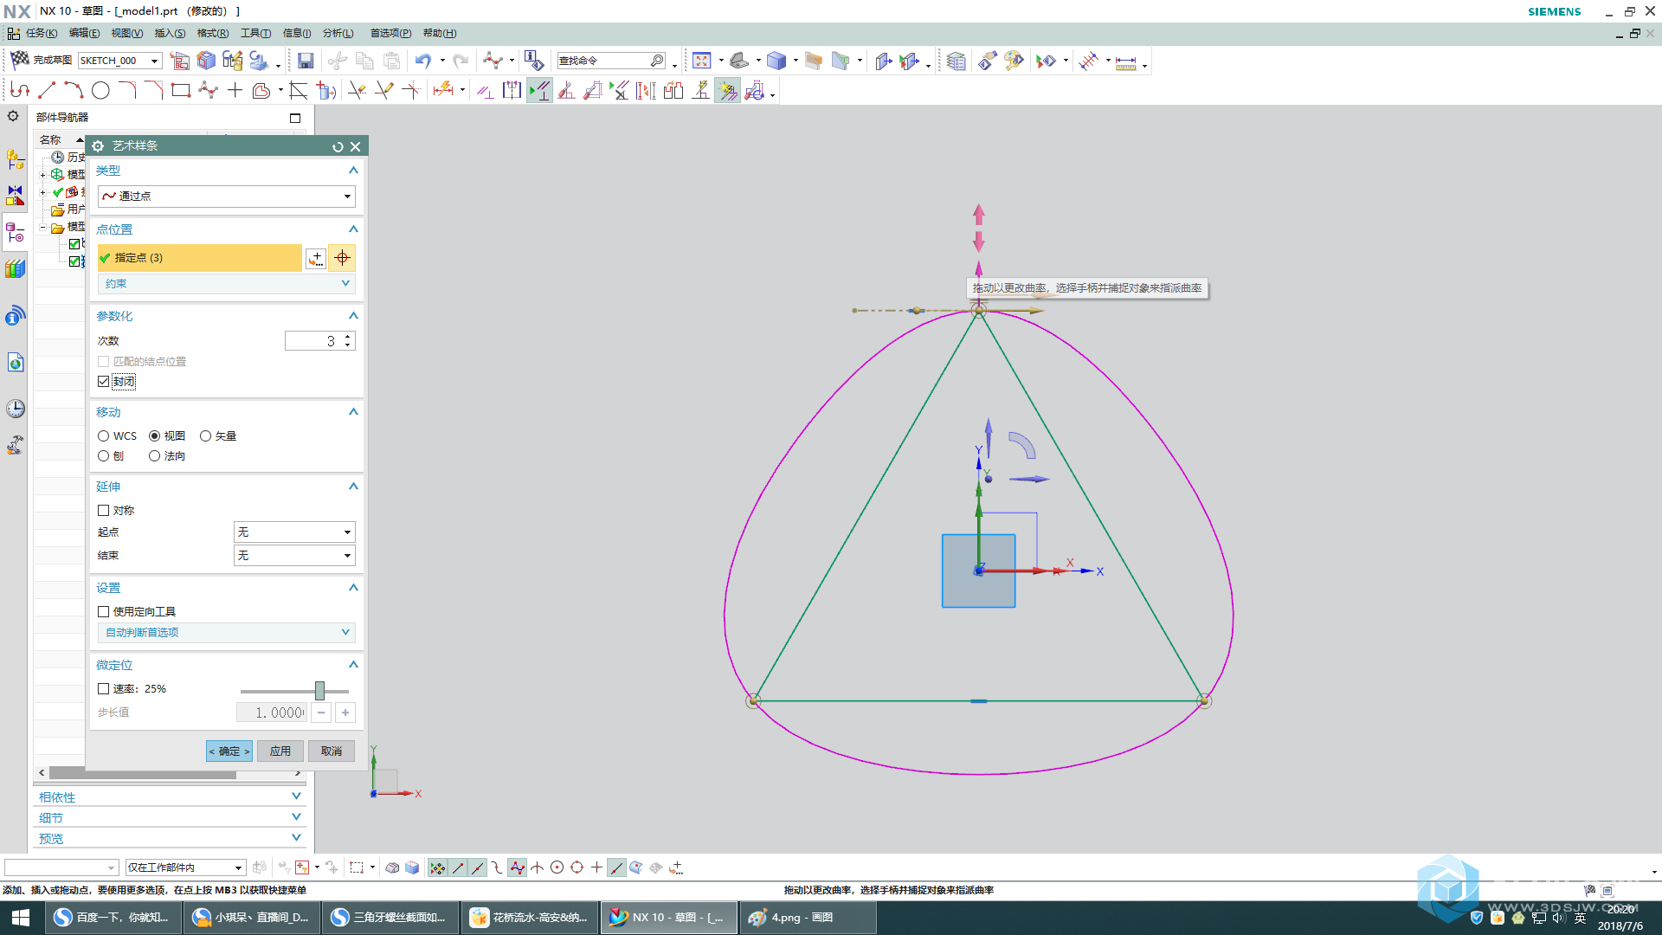Click the Finish Sketch flag icon
Viewport: 1662px width, 935px height.
pyautogui.click(x=19, y=60)
